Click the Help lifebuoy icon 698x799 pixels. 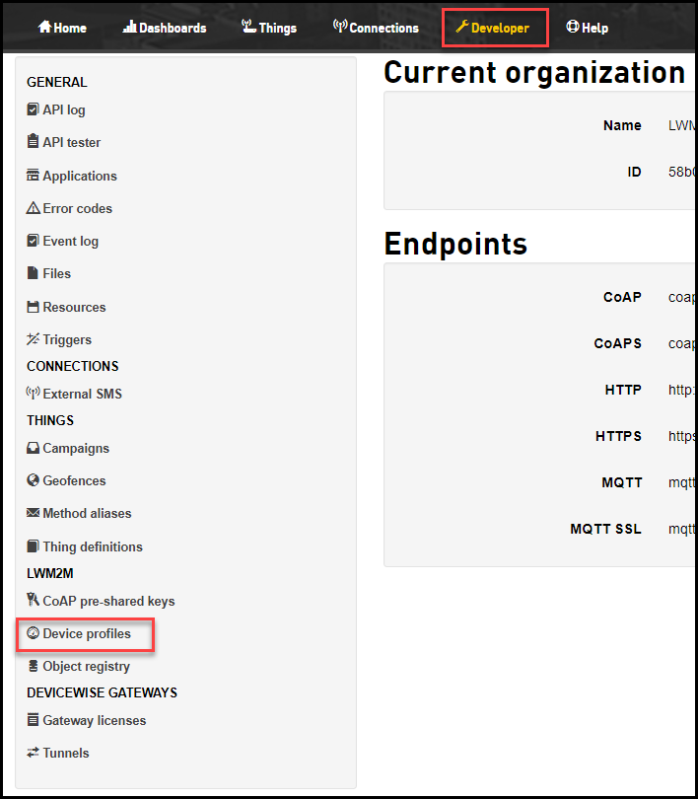point(573,27)
